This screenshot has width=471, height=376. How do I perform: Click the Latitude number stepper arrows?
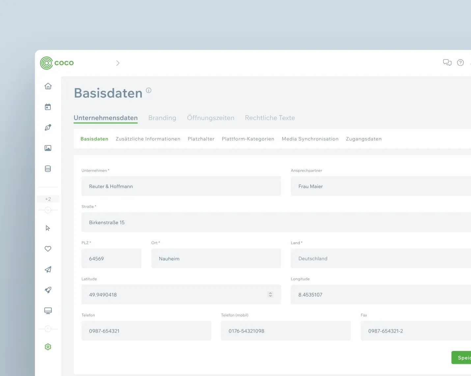pyautogui.click(x=270, y=294)
